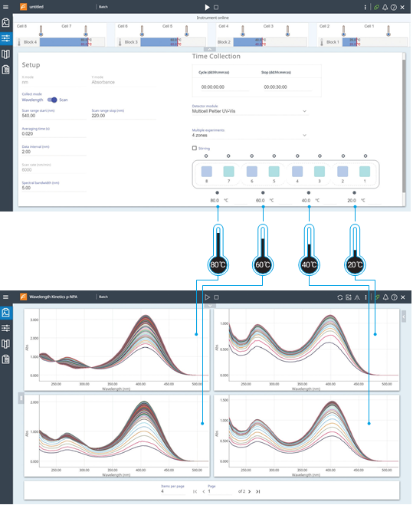Start the run in the untitled window
The image size is (413, 505).
point(207,7)
